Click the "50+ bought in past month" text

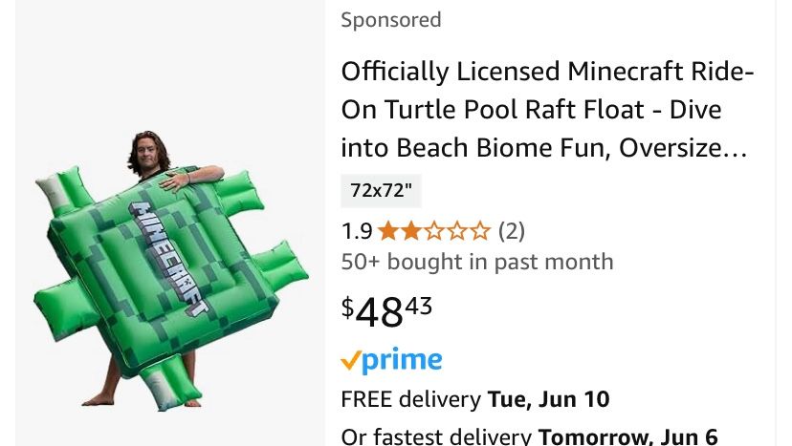pos(477,262)
